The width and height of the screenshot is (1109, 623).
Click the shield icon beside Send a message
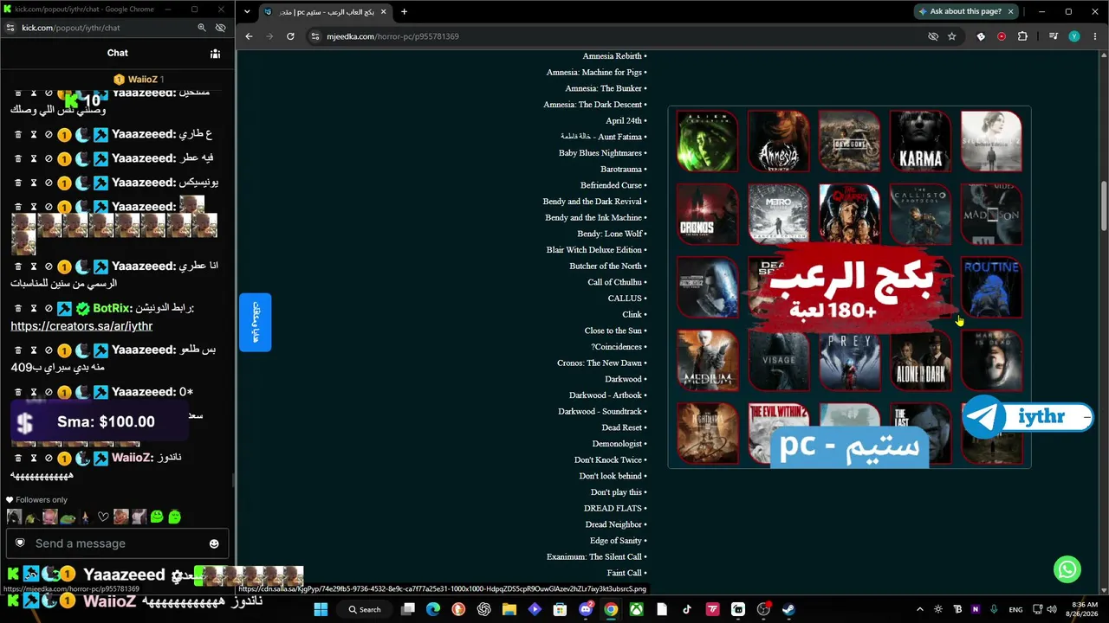pos(20,543)
